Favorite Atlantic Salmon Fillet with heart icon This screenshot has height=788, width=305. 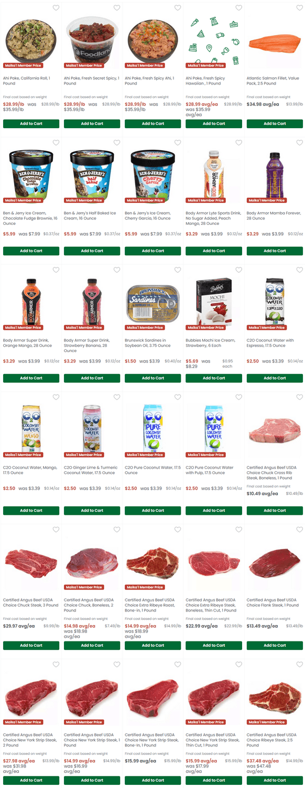click(300, 8)
